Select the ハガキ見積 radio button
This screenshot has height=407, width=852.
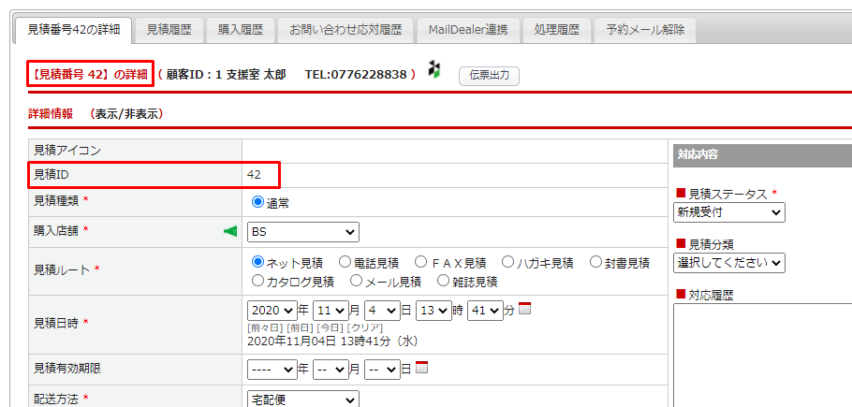pos(507,263)
